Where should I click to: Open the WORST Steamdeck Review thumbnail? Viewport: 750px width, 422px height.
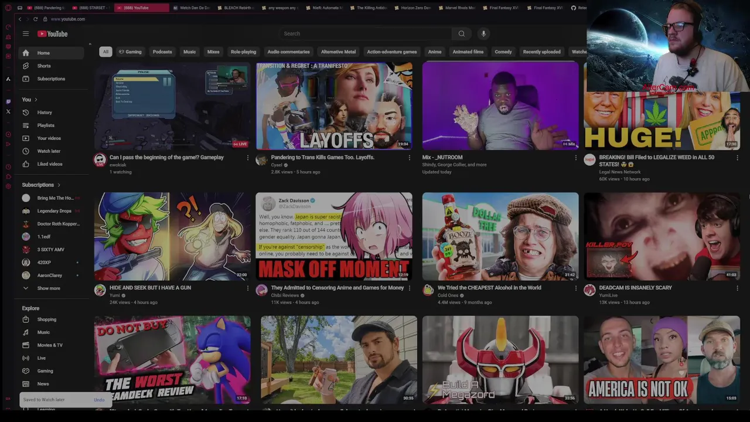[x=173, y=360]
